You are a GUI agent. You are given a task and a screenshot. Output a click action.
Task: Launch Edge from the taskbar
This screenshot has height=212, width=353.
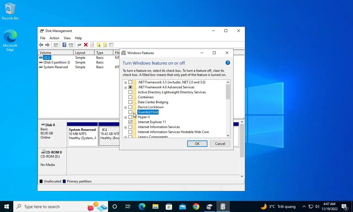[142, 206]
